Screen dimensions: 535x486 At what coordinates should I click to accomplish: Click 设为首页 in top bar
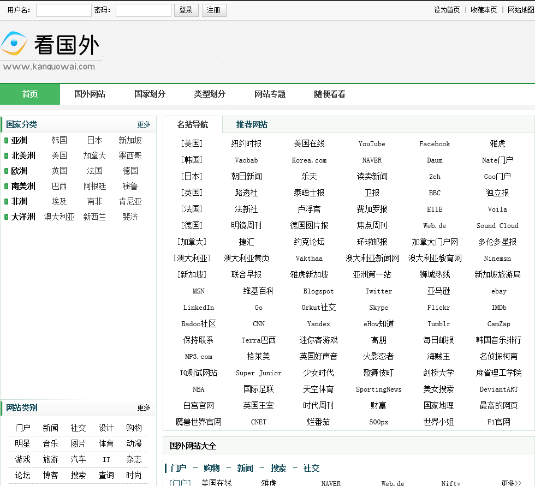pyautogui.click(x=447, y=10)
